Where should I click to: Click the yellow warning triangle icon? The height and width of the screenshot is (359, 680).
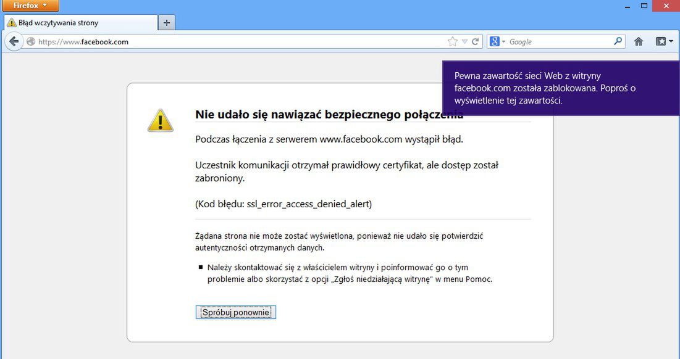point(161,120)
